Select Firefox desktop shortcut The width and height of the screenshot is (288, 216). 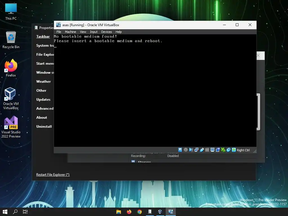(x=11, y=68)
